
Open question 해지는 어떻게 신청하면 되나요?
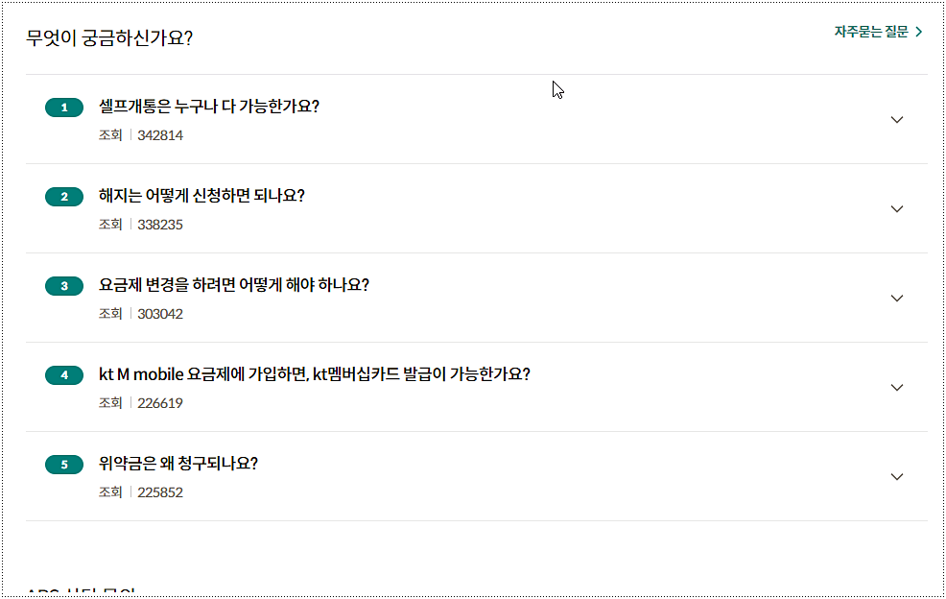[x=201, y=196]
